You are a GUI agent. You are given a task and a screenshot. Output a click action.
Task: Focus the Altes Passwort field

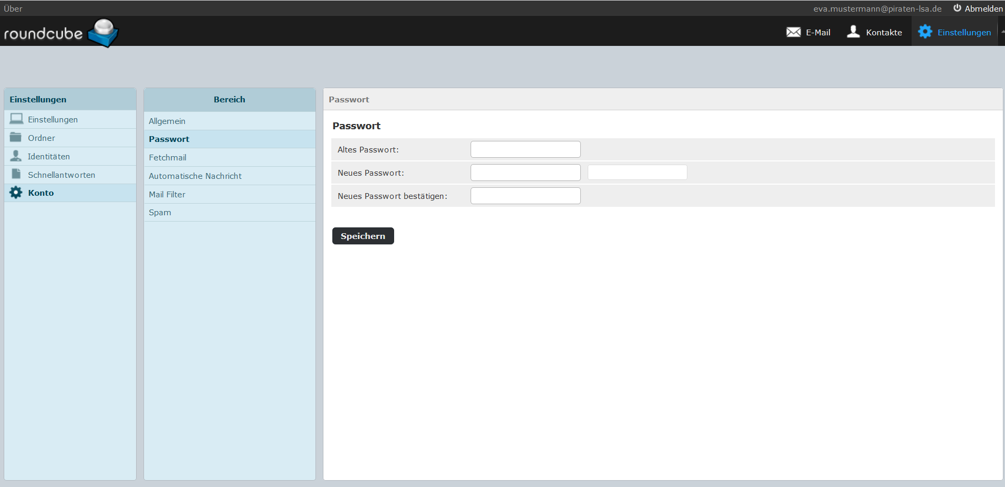coord(525,149)
